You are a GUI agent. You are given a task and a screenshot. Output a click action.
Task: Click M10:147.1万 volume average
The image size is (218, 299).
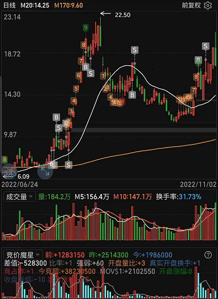pos(132,197)
